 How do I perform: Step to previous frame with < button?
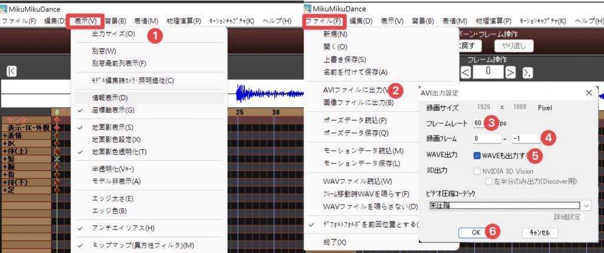(x=465, y=72)
